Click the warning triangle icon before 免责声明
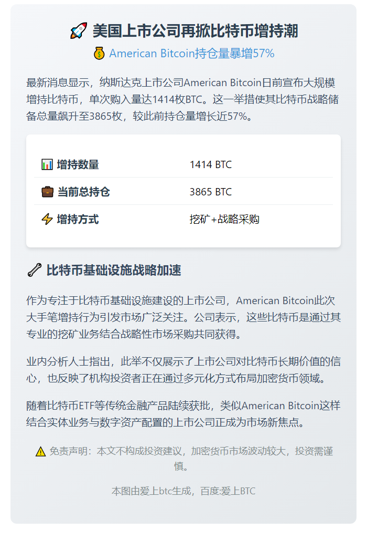The height and width of the screenshot is (540, 367). [41, 451]
